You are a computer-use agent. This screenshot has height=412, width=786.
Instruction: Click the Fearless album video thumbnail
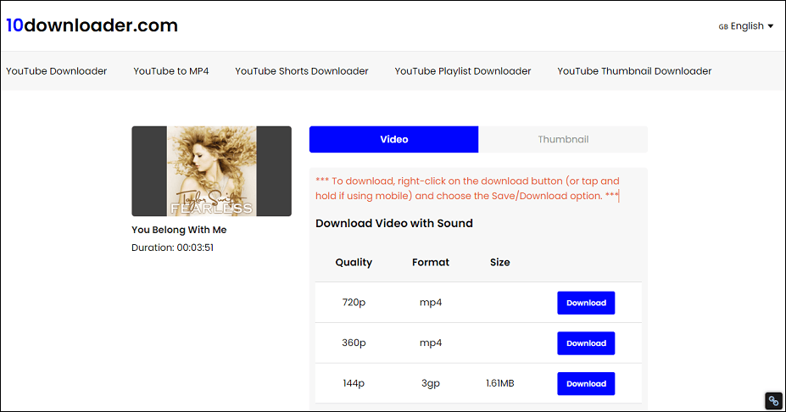[x=211, y=171]
